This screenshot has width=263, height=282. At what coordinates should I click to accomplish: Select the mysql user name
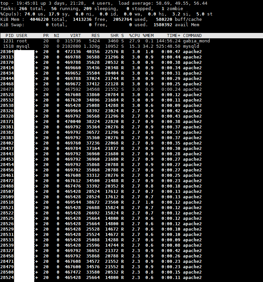(x=23, y=46)
